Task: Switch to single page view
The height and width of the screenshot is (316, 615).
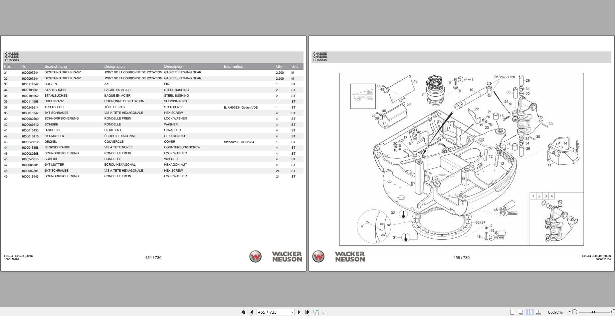Action: pyautogui.click(x=512, y=312)
